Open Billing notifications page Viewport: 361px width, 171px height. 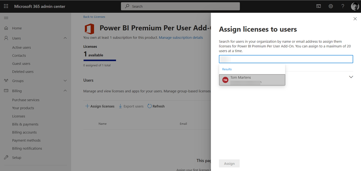pyautogui.click(x=27, y=148)
